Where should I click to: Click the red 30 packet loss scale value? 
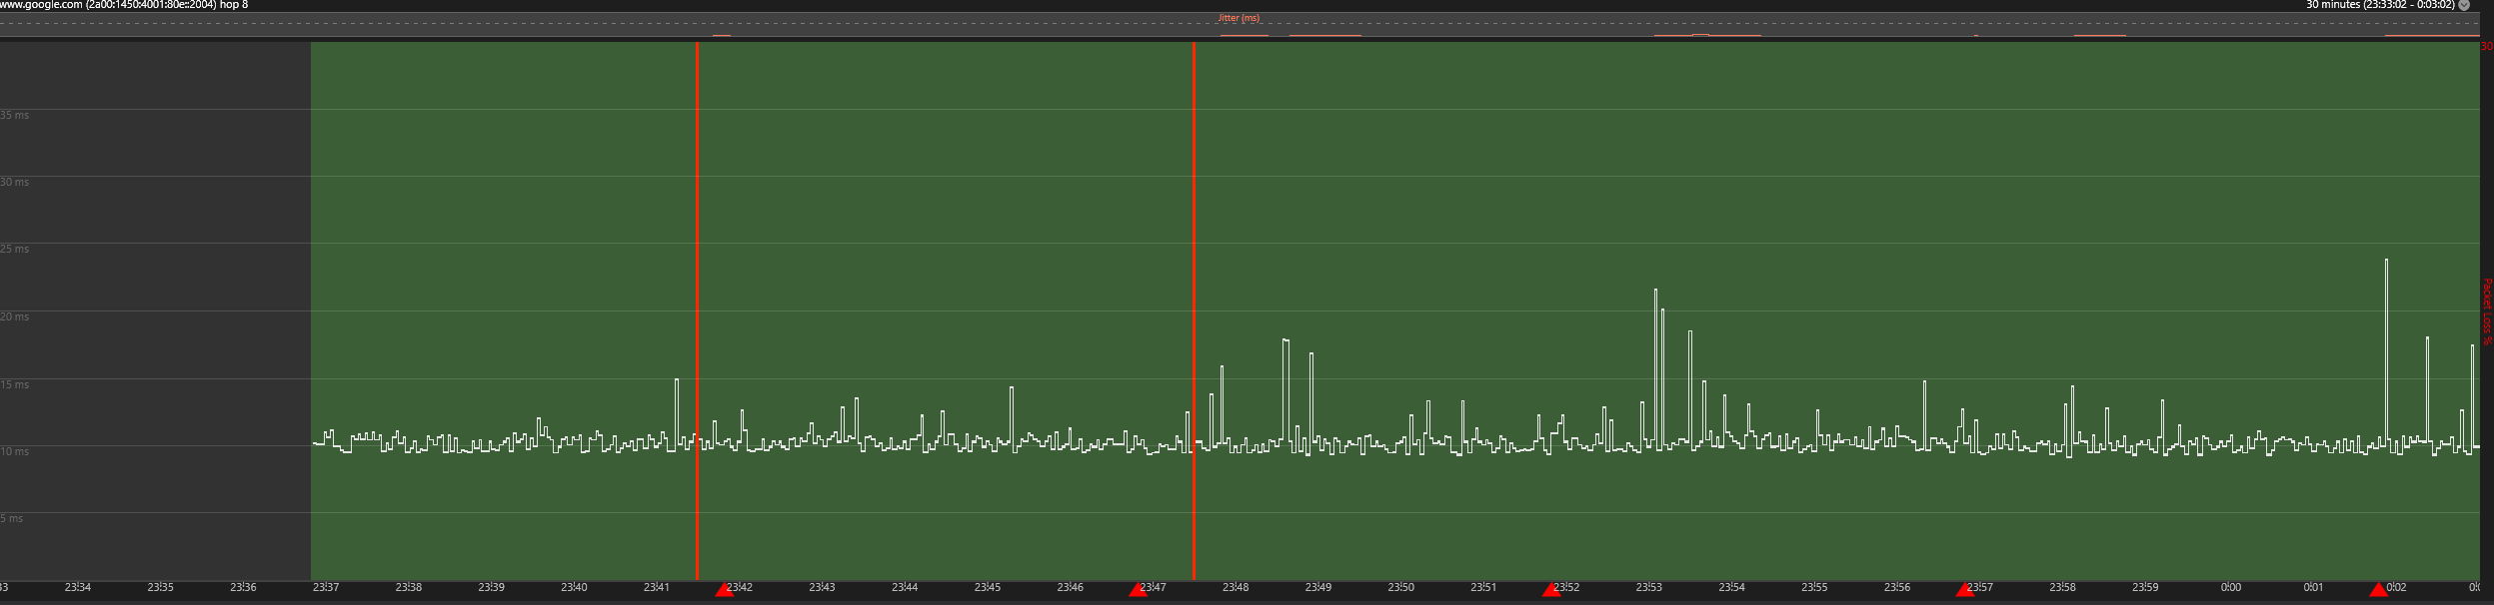pyautogui.click(x=2487, y=46)
